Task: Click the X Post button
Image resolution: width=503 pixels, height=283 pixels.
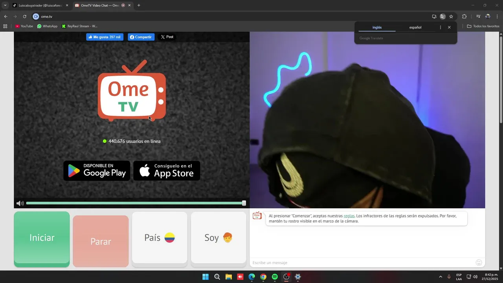Action: 167,37
